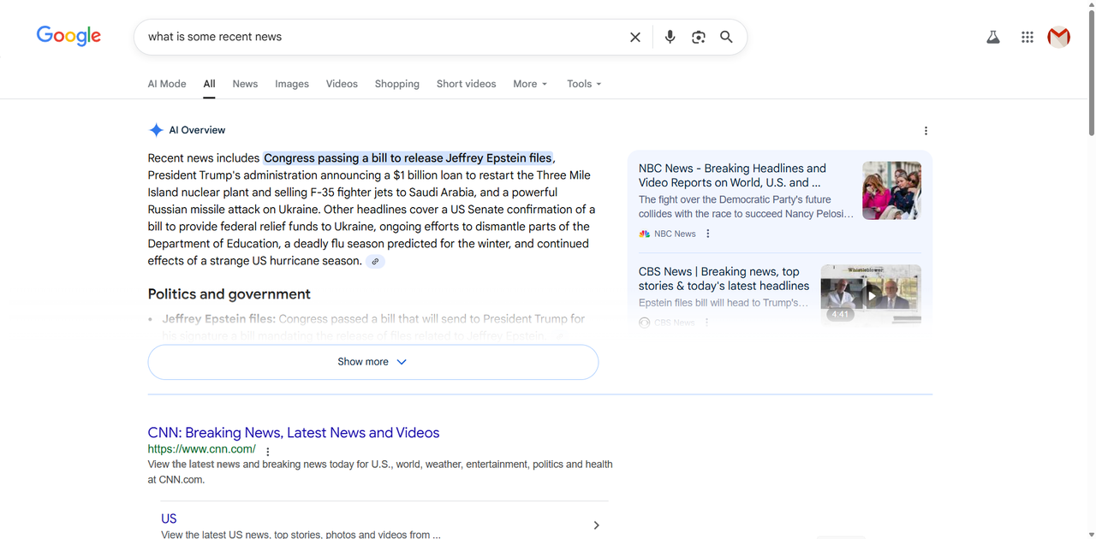Start voice search with the microphone icon
The width and height of the screenshot is (1096, 539).
click(x=670, y=37)
